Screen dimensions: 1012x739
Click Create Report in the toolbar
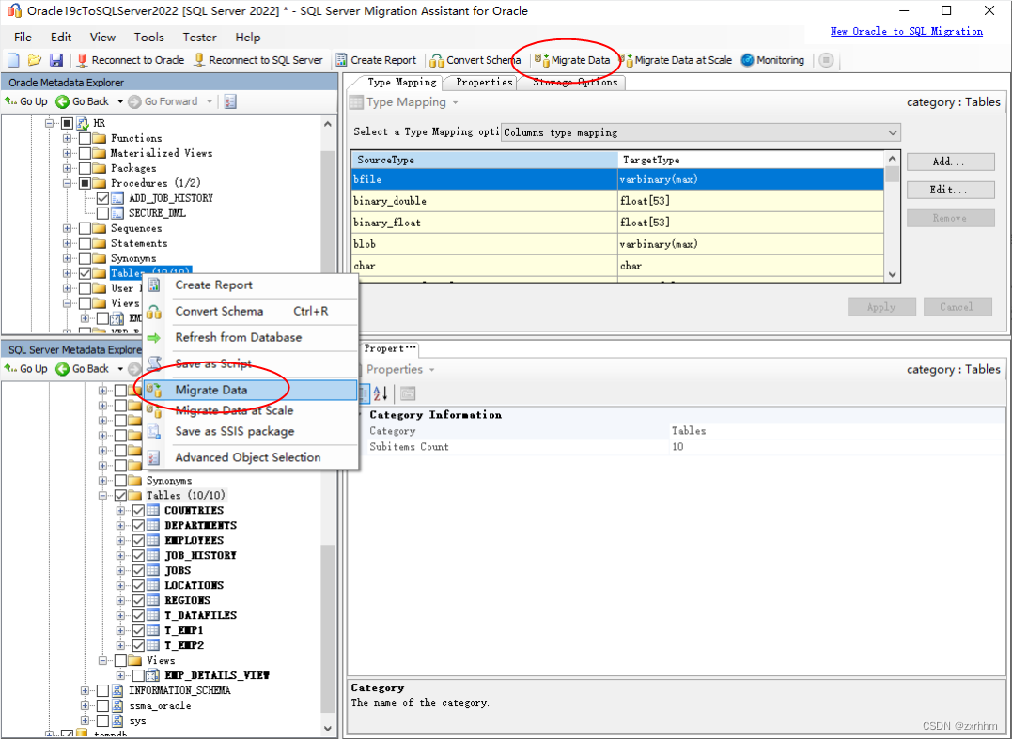coord(376,60)
